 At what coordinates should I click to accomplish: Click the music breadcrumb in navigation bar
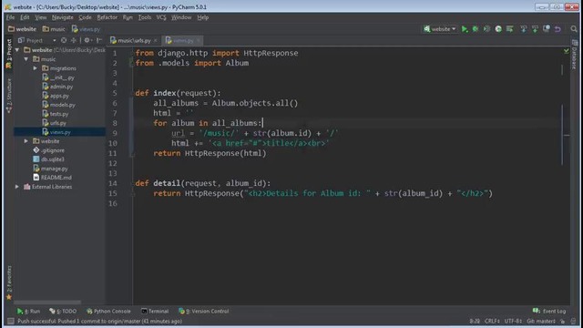54,29
